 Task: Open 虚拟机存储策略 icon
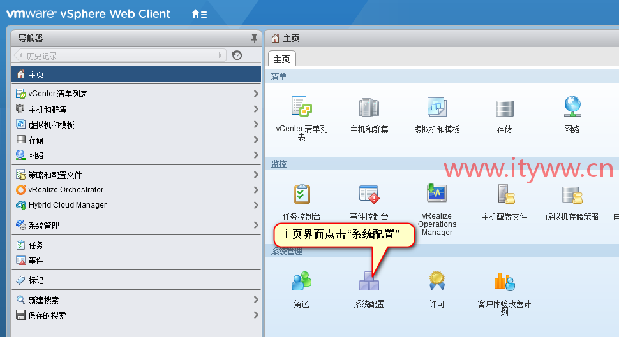coord(572,195)
